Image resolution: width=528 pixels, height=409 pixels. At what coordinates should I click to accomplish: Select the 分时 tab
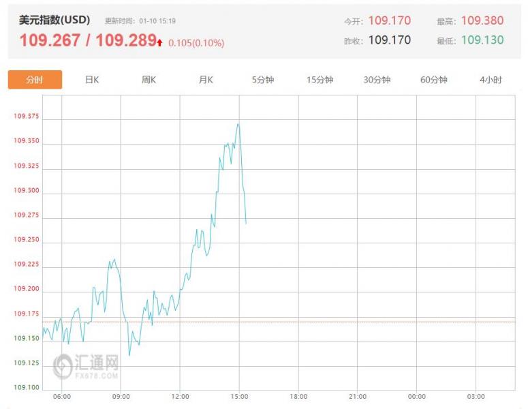(35, 80)
